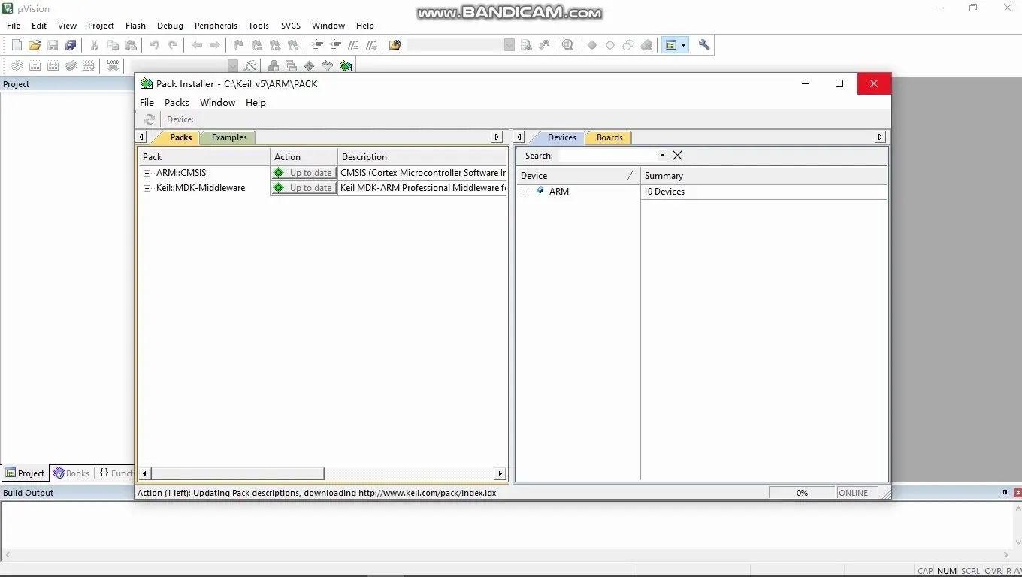This screenshot has width=1022, height=577.
Task: Save all files icon
Action: [x=71, y=45]
